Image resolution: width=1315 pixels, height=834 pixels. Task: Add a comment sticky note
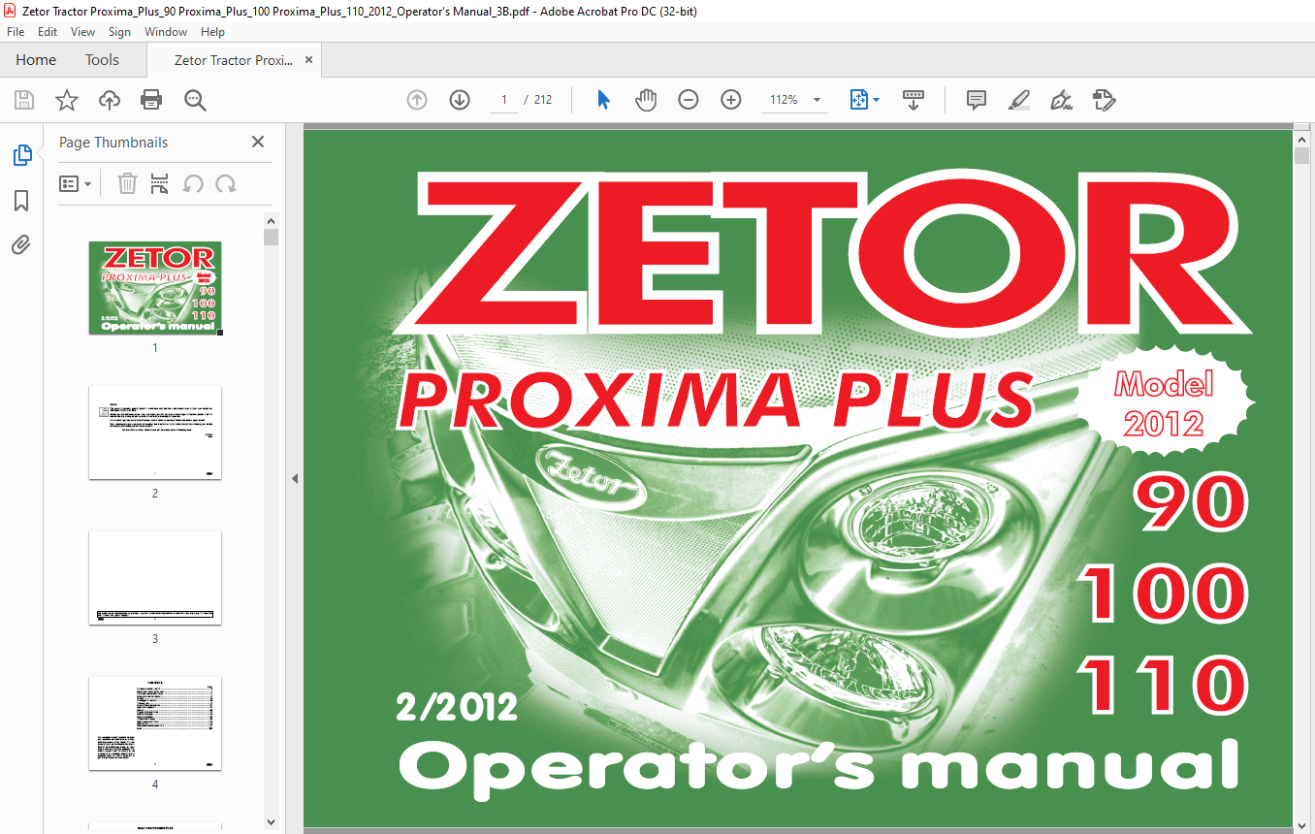[x=977, y=100]
